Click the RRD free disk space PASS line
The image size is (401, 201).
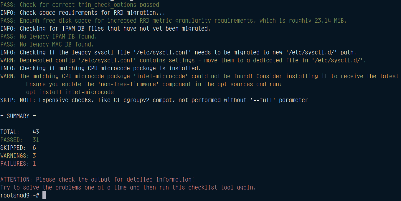coord(174,21)
